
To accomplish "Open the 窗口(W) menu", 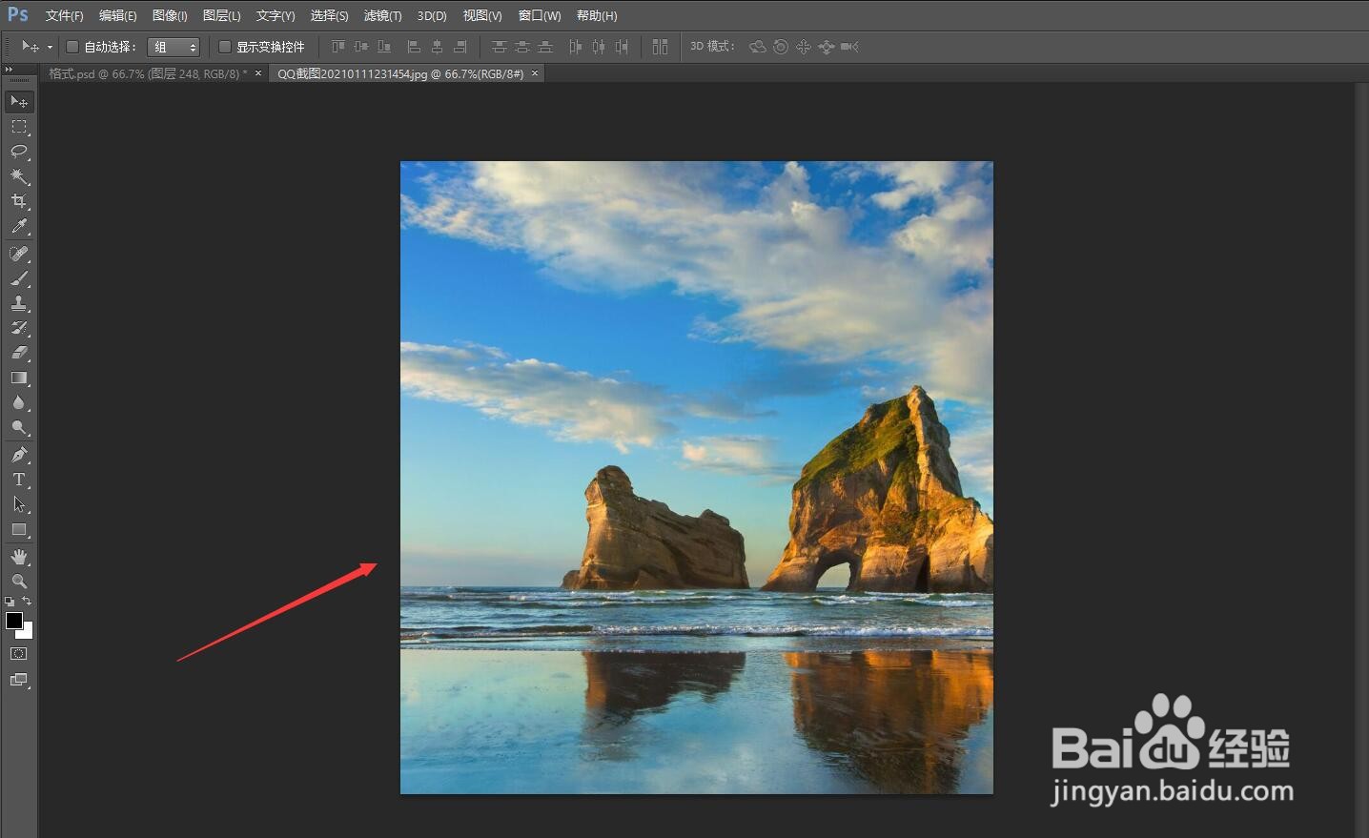I will [540, 16].
